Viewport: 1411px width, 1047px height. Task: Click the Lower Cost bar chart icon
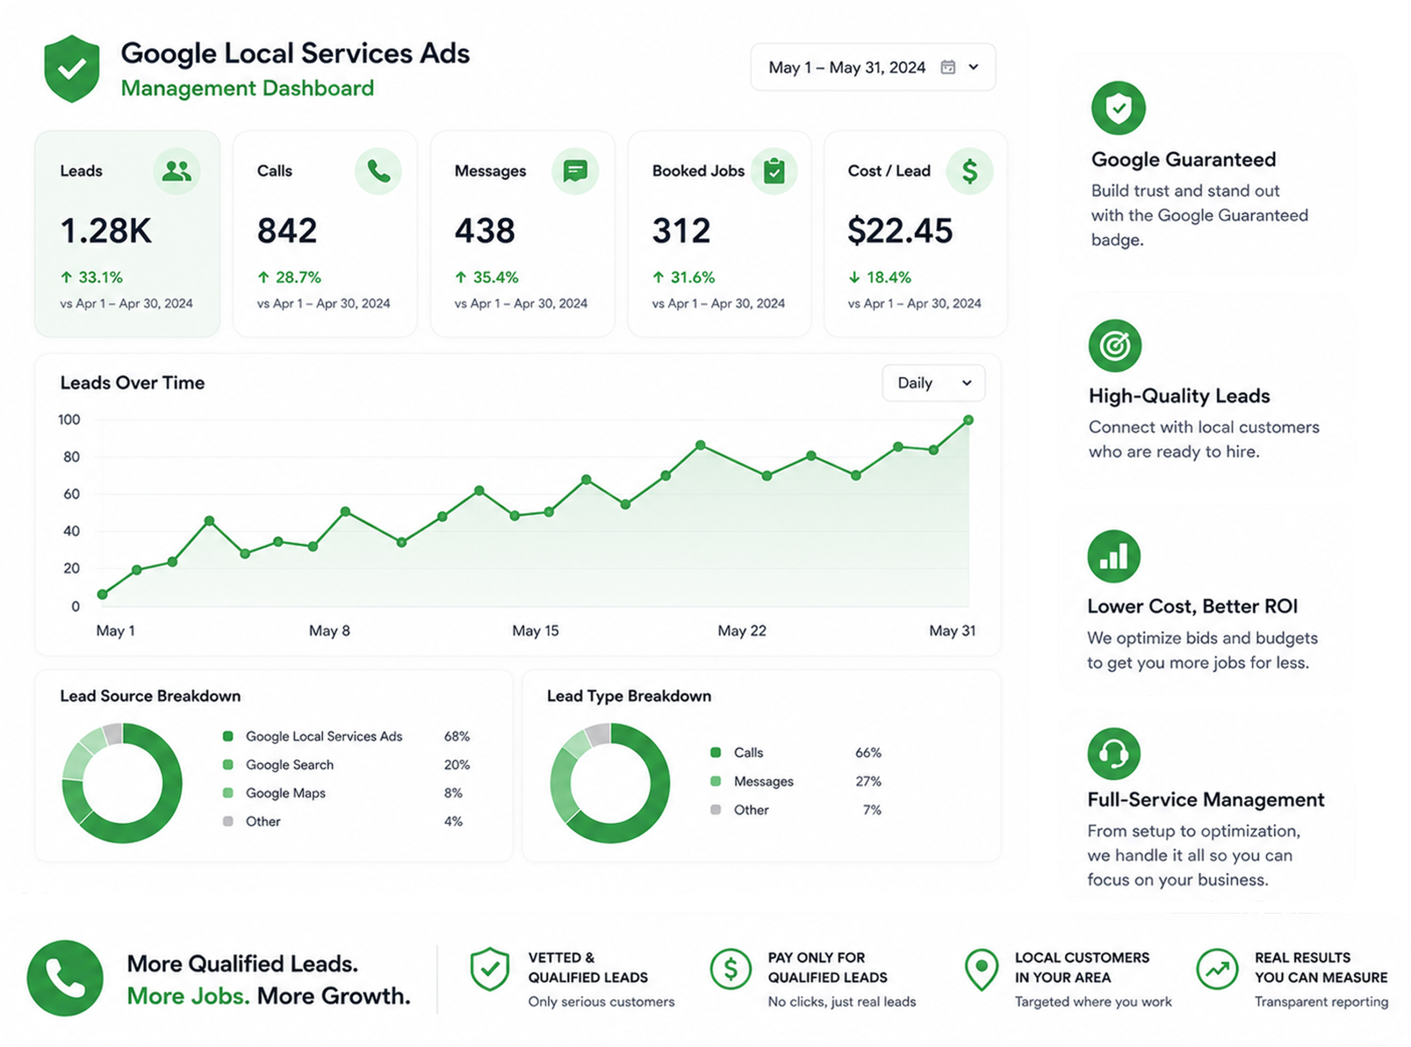[1113, 556]
